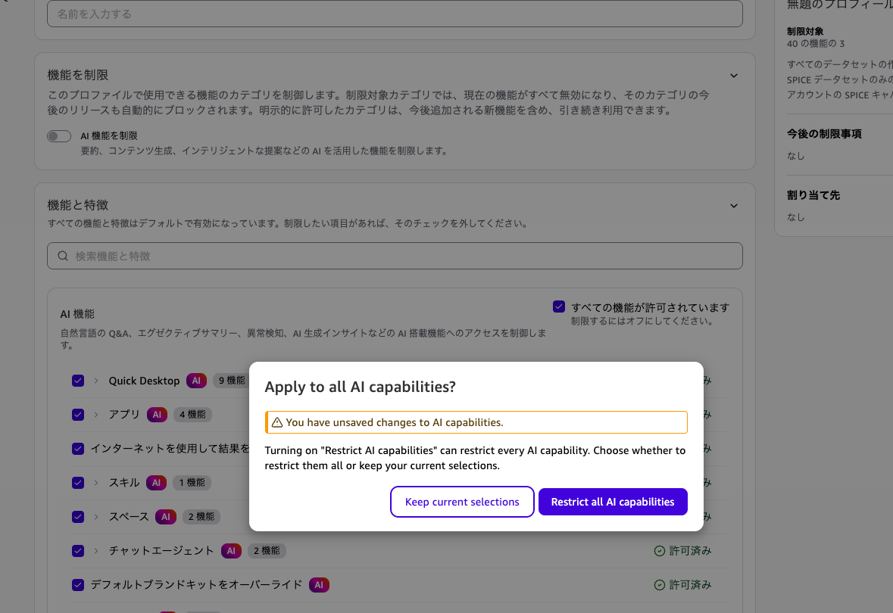893x613 pixels.
Task: Click the AI badge beside スペース
Action: (x=166, y=517)
